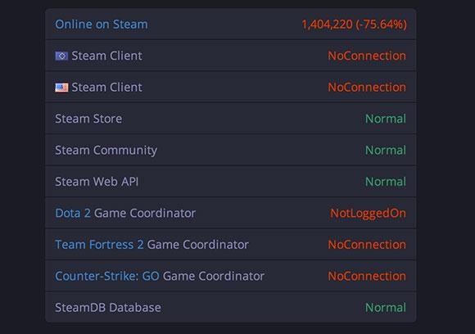Click NoConnection status for Team Fortress 2
The width and height of the screenshot is (475, 334).
(x=367, y=245)
